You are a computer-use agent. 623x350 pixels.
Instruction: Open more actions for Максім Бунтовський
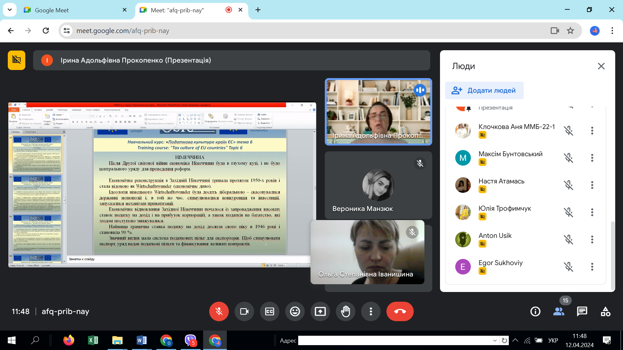pos(592,158)
